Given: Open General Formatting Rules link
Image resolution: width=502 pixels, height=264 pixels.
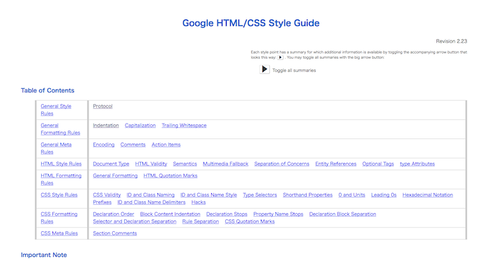Looking at the screenshot, I should click(x=61, y=129).
